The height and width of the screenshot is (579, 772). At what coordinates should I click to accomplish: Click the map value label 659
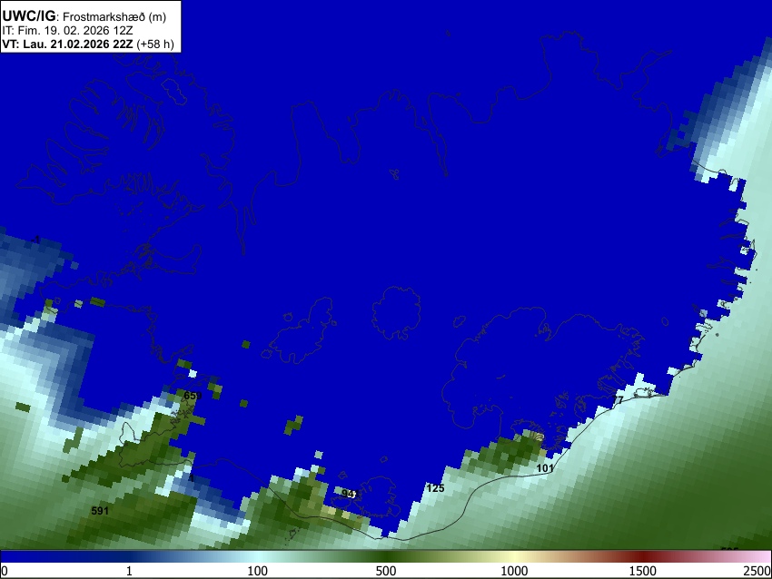193,396
